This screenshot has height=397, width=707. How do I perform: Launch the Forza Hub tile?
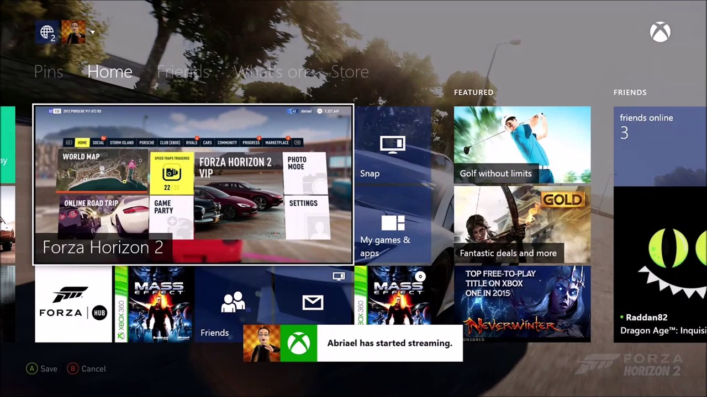(73, 304)
